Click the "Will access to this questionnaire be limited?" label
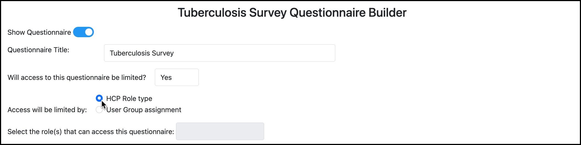This screenshot has width=581, height=145. pyautogui.click(x=77, y=77)
